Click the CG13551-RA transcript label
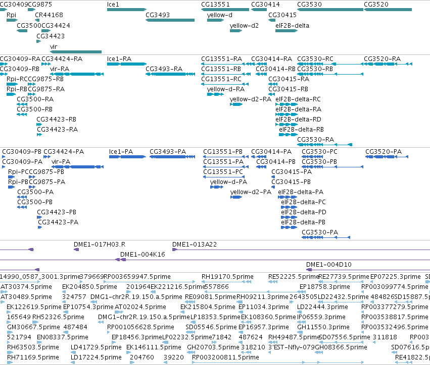Screen dimensions: 430x365 pos(222,59)
